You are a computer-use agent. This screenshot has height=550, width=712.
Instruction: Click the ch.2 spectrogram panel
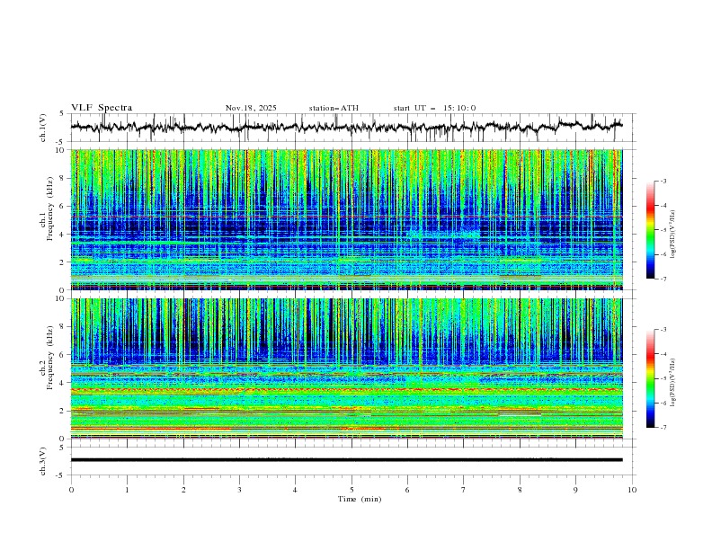click(346, 368)
